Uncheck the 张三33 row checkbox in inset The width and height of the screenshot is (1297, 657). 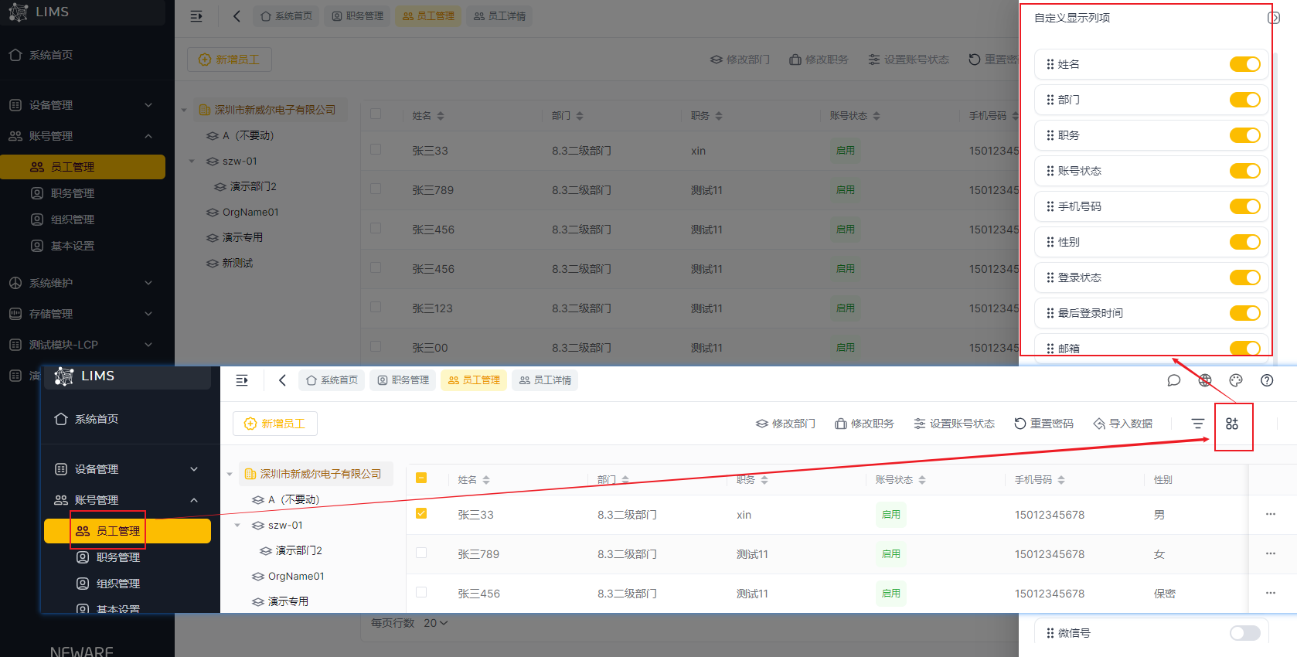coord(421,513)
